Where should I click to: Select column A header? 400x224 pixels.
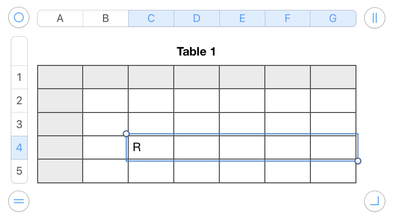pyautogui.click(x=60, y=18)
